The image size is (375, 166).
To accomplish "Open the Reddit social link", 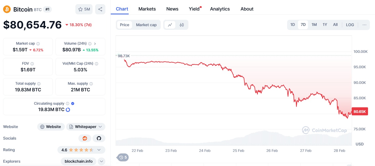I will click(x=85, y=138).
